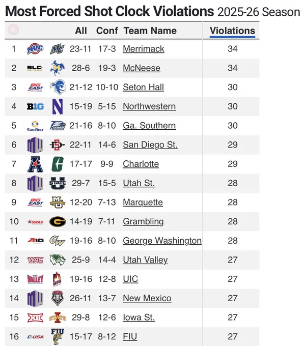
Task: Click the Charlotte green team logo
Action: (58, 164)
